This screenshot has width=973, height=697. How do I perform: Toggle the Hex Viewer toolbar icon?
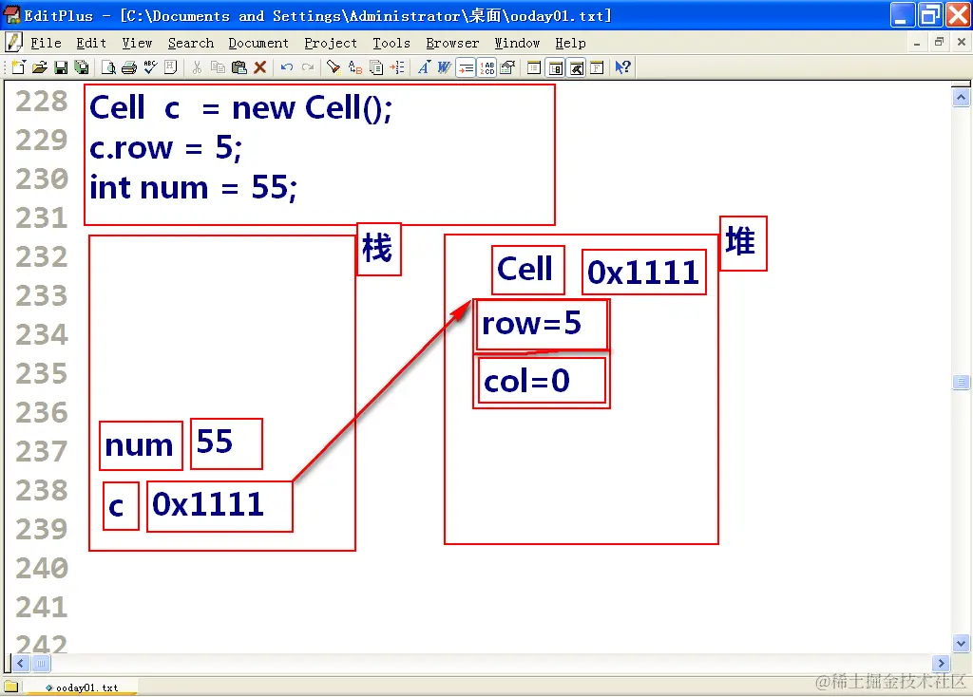pos(171,67)
